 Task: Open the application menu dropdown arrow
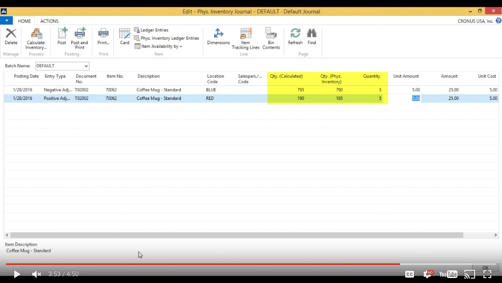(6, 21)
